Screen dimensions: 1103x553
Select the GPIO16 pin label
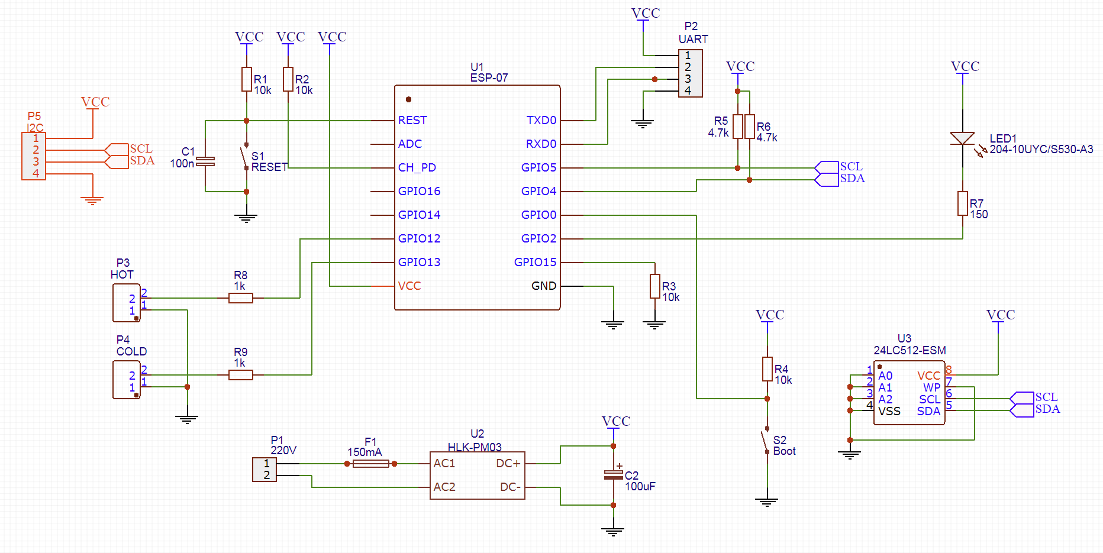pos(420,192)
